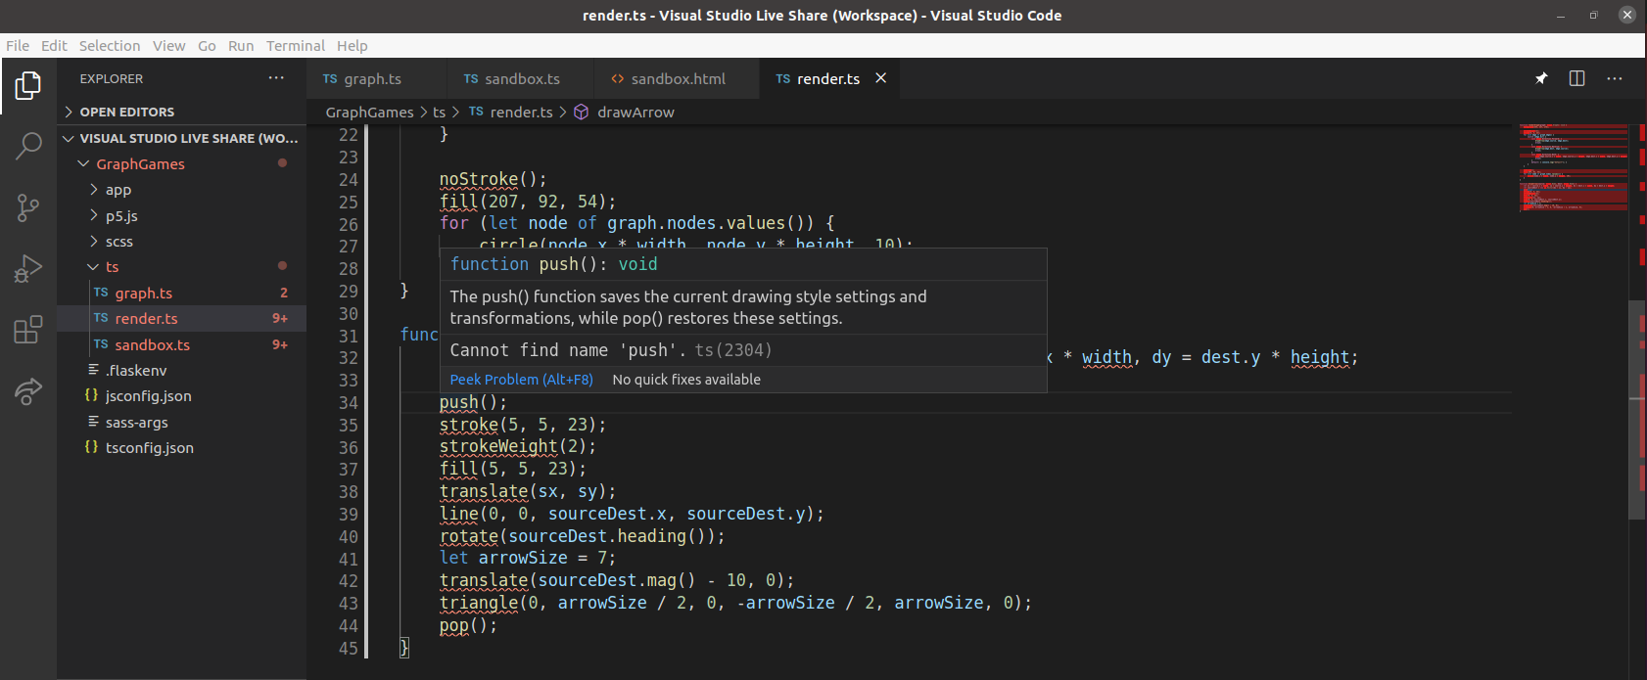The width and height of the screenshot is (1647, 680).
Task: Click the error badge '2' on graph.ts
Action: coord(284,293)
